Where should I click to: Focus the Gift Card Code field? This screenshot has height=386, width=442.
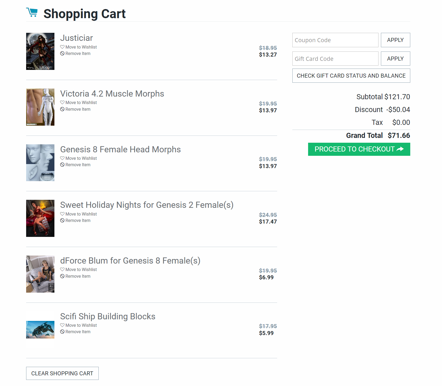335,59
